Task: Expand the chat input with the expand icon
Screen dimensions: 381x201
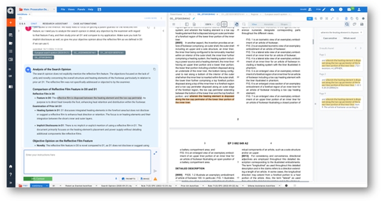Action: point(155,153)
